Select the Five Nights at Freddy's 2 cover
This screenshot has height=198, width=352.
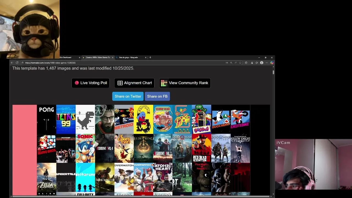[221, 177]
